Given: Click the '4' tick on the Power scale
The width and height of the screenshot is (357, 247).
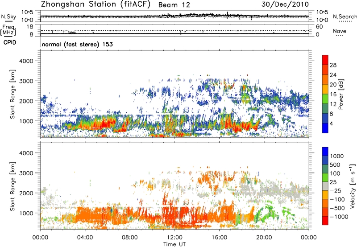Looking at the screenshot, I should (332, 123).
